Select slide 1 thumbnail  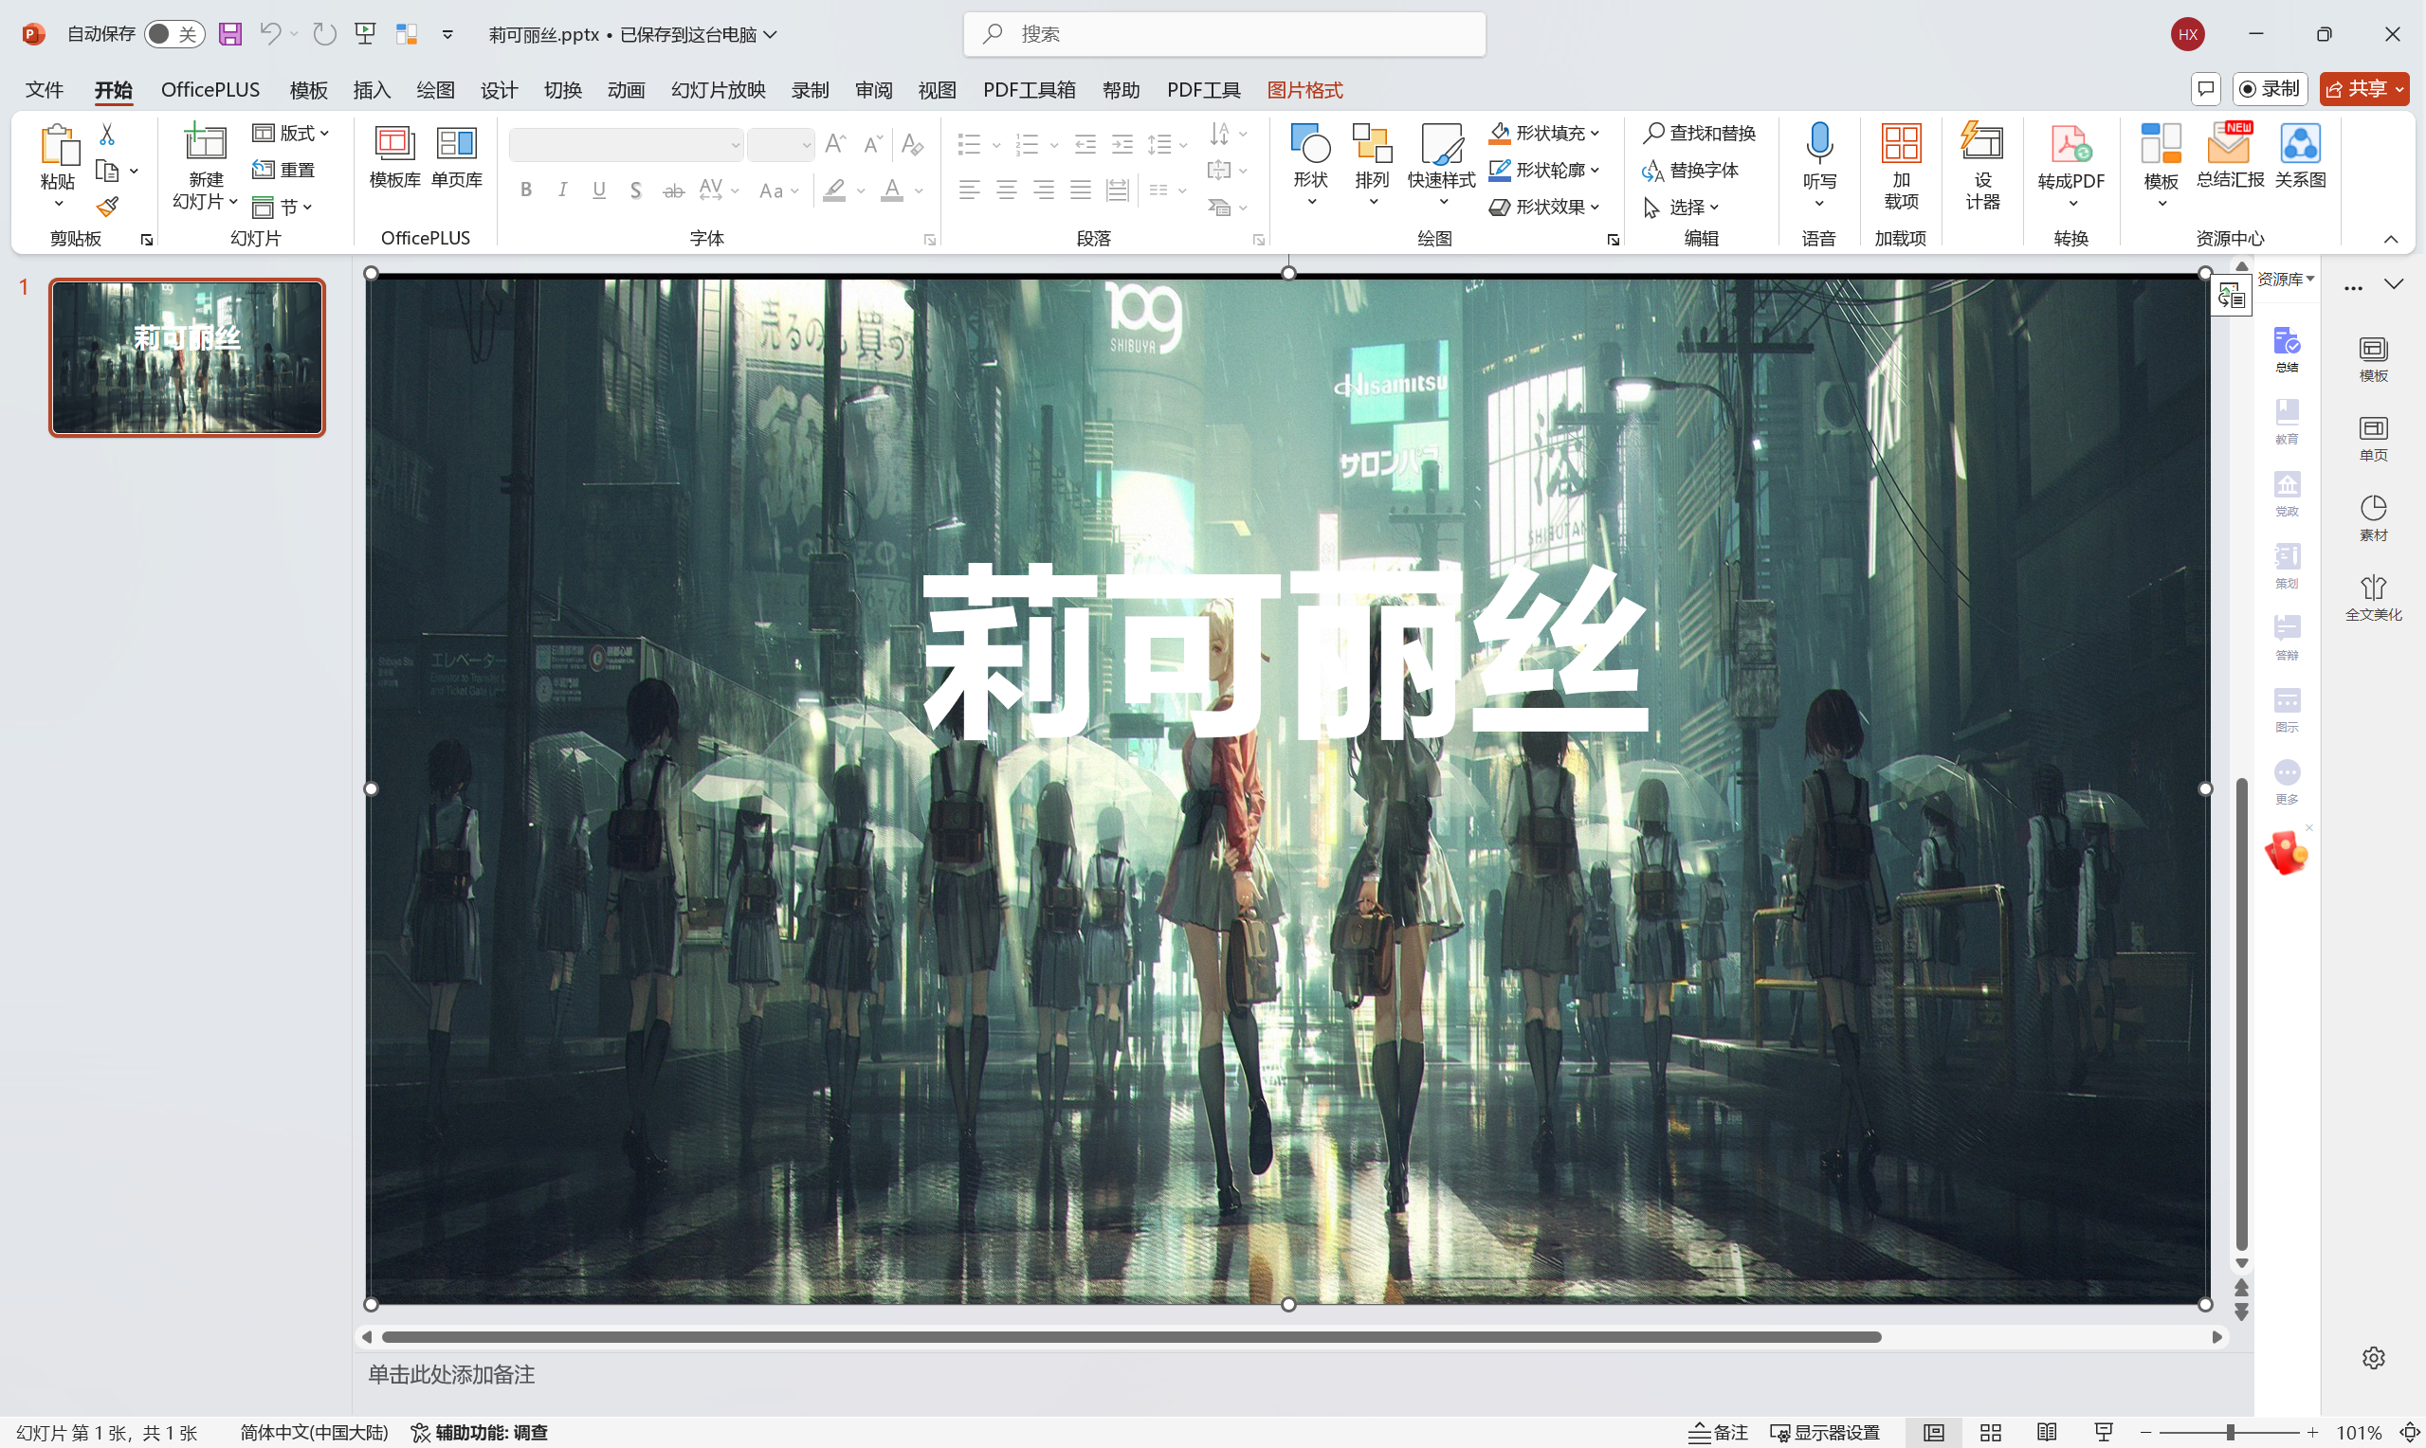tap(188, 357)
